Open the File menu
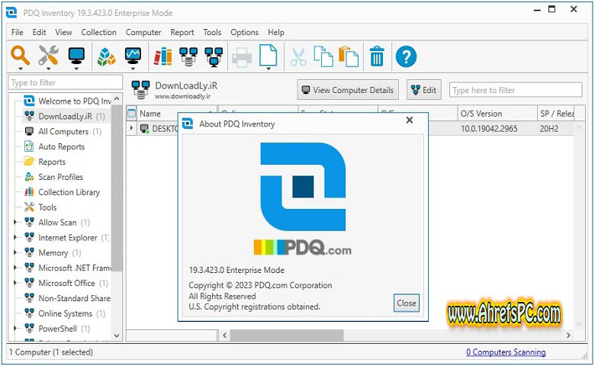This screenshot has height=366, width=595. click(x=17, y=32)
